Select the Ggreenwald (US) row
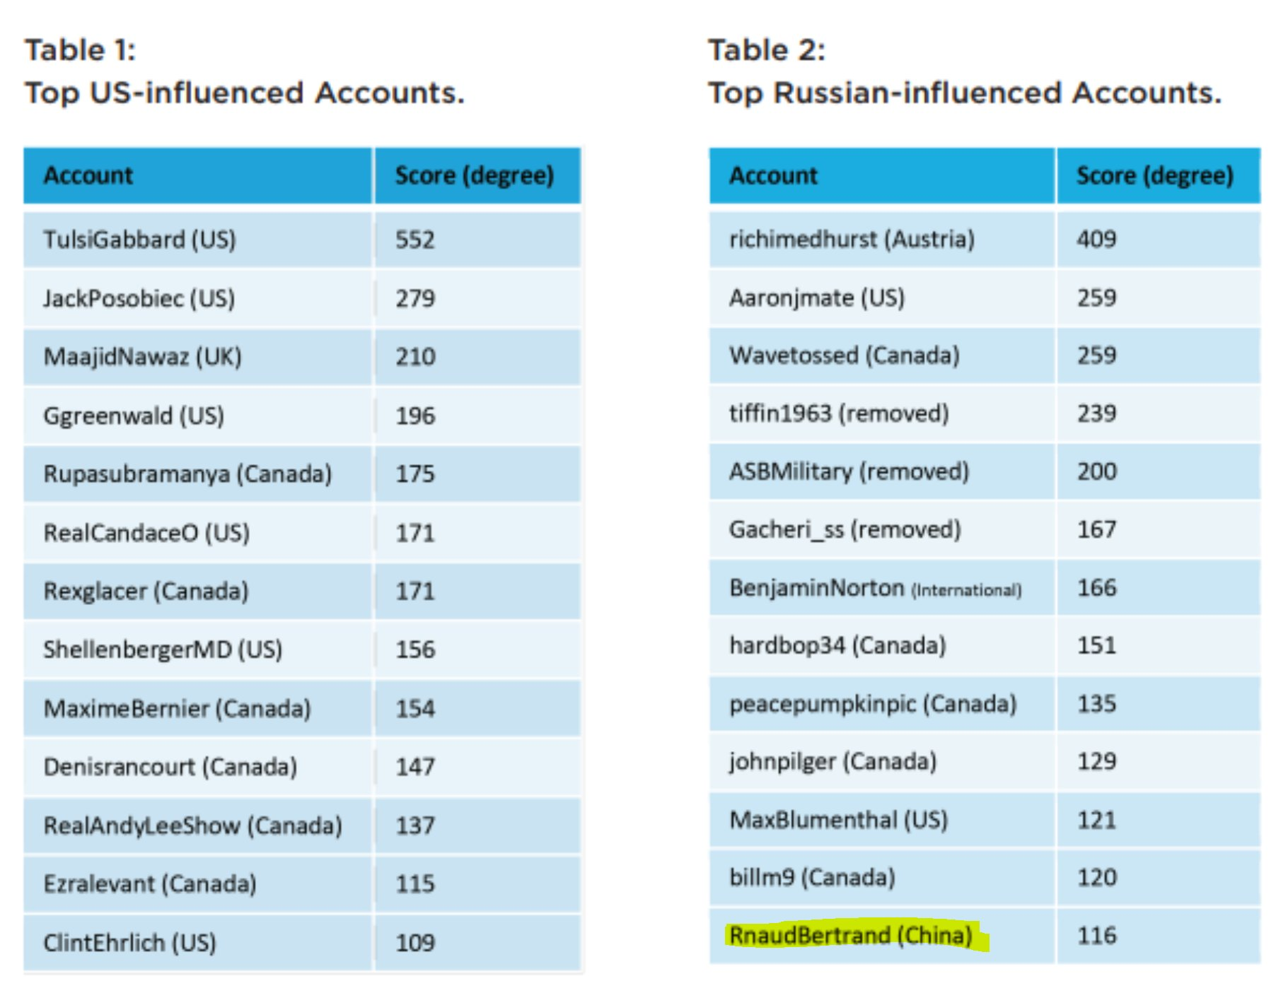 tap(134, 416)
